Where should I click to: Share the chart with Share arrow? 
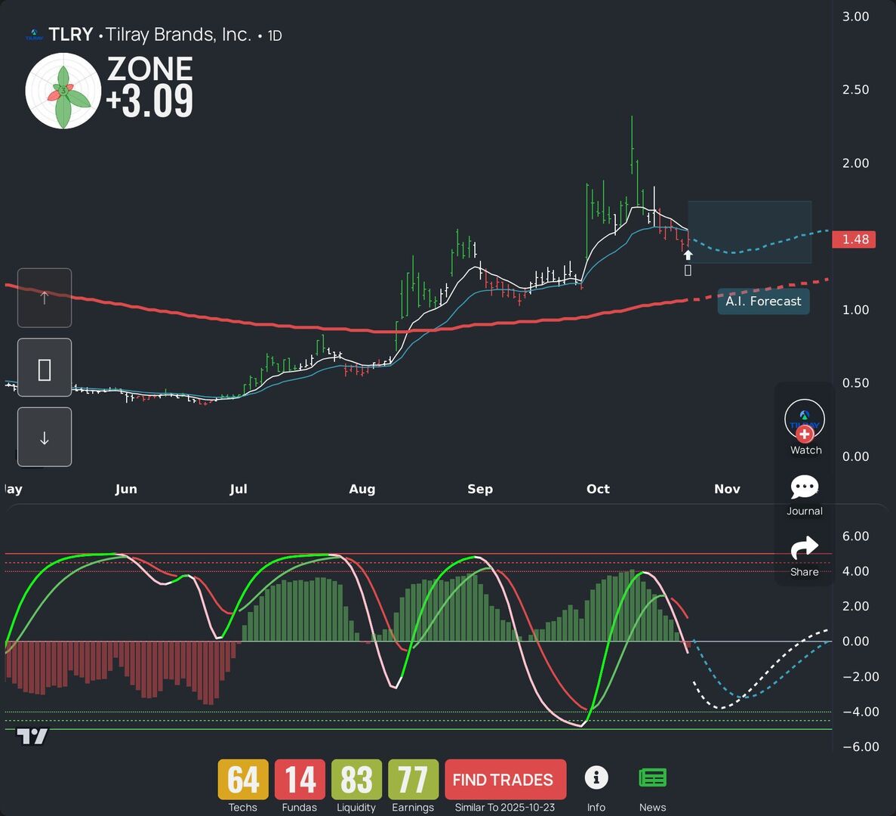pos(805,548)
